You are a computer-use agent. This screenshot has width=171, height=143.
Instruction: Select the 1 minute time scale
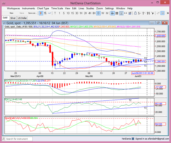59,13
